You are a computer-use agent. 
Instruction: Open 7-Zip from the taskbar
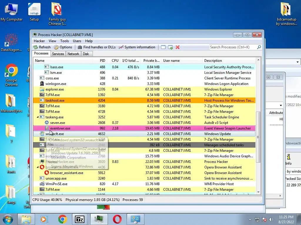pyautogui.click(x=80, y=219)
